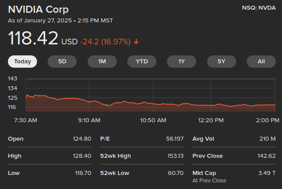Viewport: 282px width, 189px height.
Task: Show the All time chart
Action: (x=261, y=62)
